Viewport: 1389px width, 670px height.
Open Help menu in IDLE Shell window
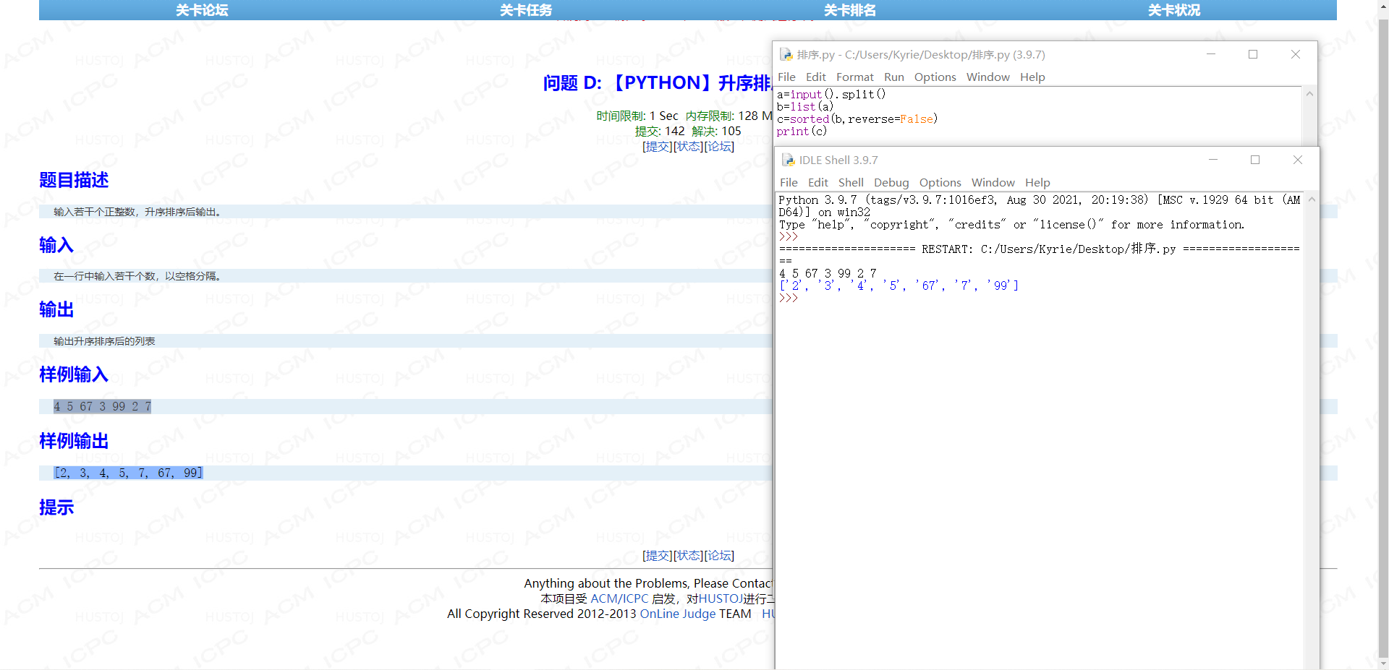pyautogui.click(x=1037, y=182)
